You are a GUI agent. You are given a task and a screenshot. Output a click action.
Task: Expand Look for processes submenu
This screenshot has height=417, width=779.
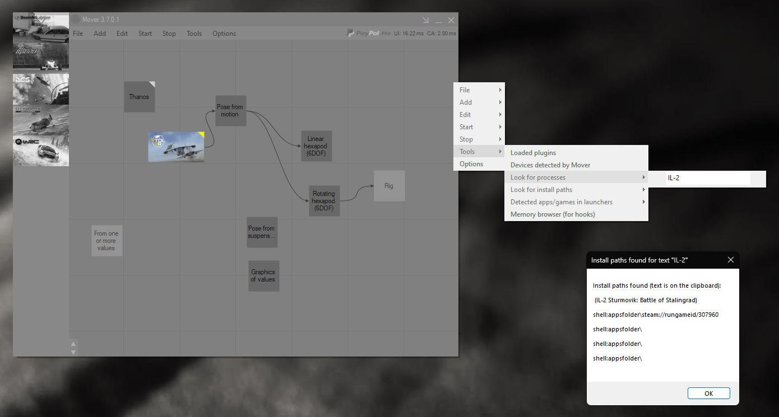576,177
